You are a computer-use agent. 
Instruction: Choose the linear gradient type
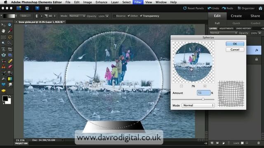pos(37,16)
